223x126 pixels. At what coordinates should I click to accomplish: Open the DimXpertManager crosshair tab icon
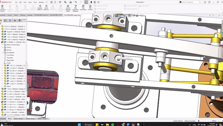(x=15, y=21)
